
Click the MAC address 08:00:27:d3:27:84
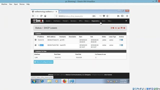53,45
